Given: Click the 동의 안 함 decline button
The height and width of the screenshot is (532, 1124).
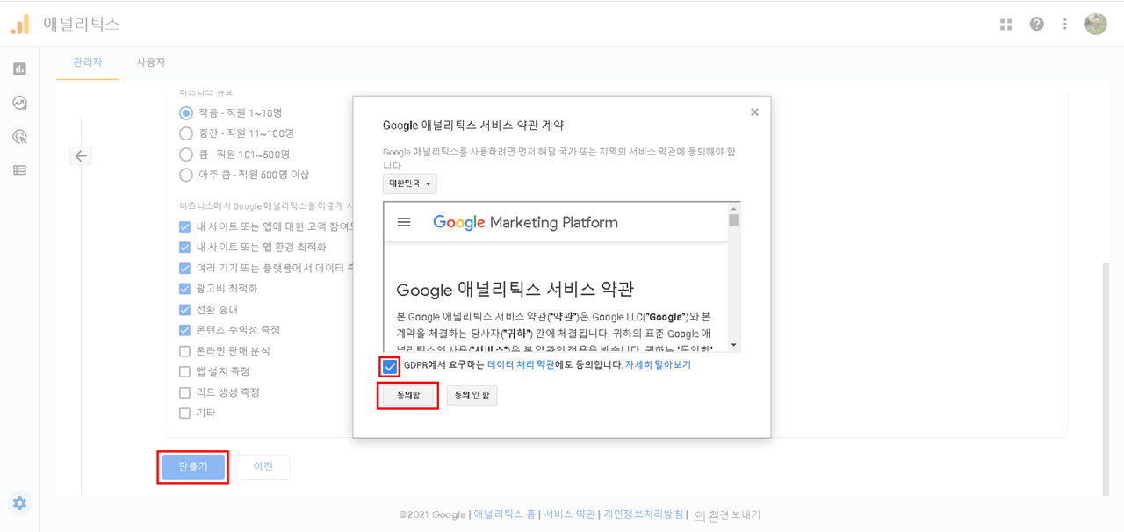Looking at the screenshot, I should tap(472, 395).
